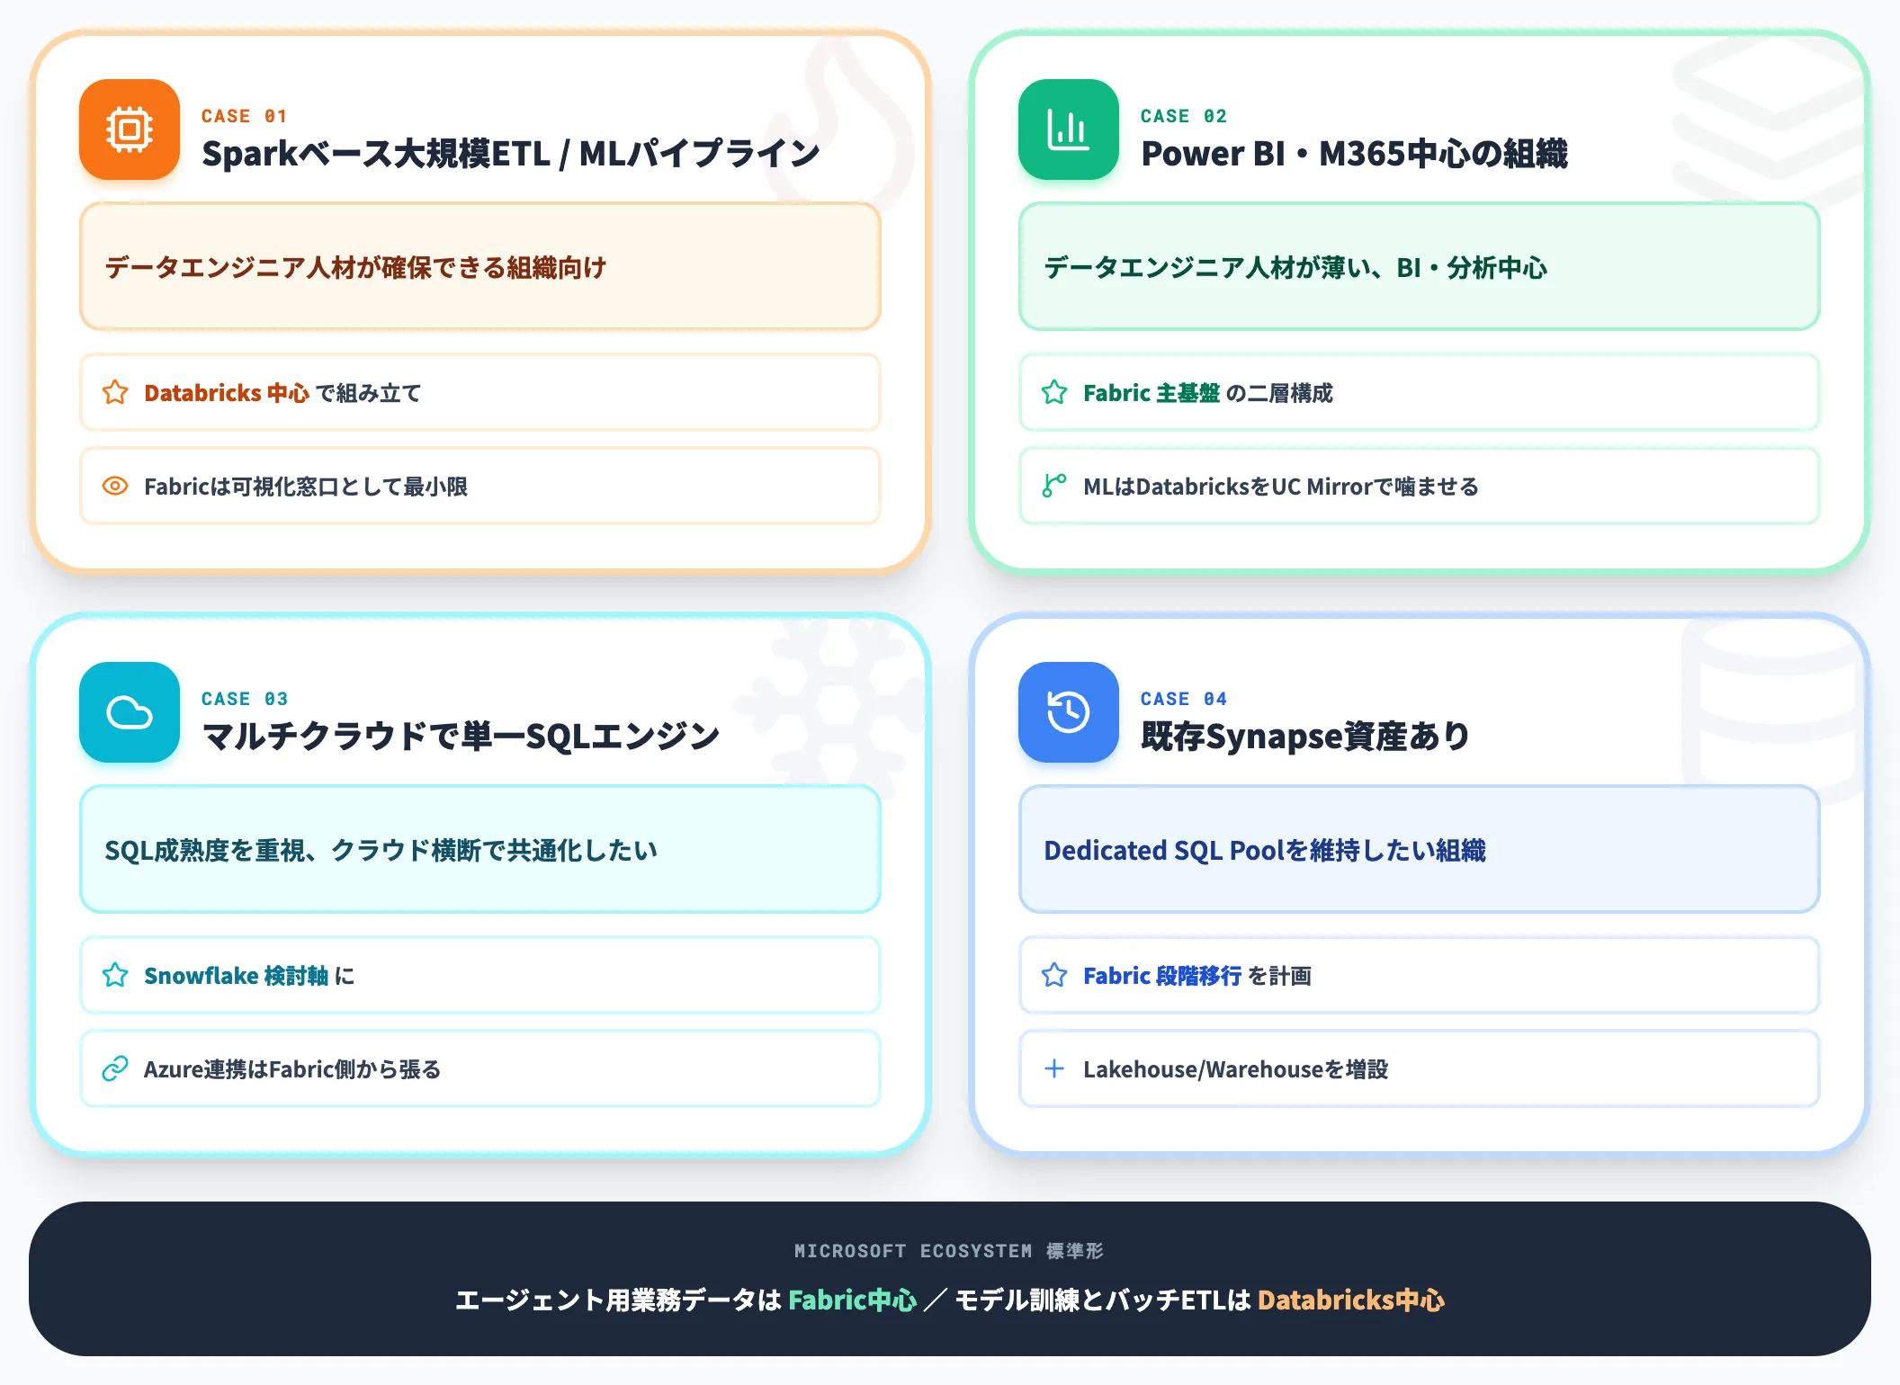Click the cyan cloud icon for Case 03
The width and height of the screenshot is (1900, 1385).
tap(130, 712)
